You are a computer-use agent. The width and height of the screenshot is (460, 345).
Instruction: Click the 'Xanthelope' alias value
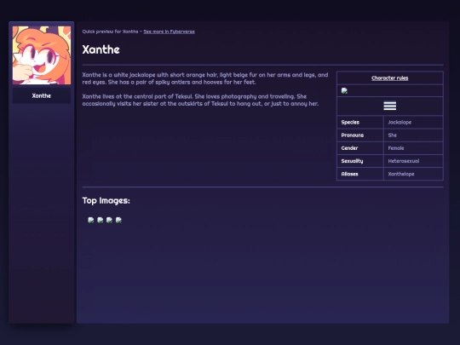coord(413,174)
